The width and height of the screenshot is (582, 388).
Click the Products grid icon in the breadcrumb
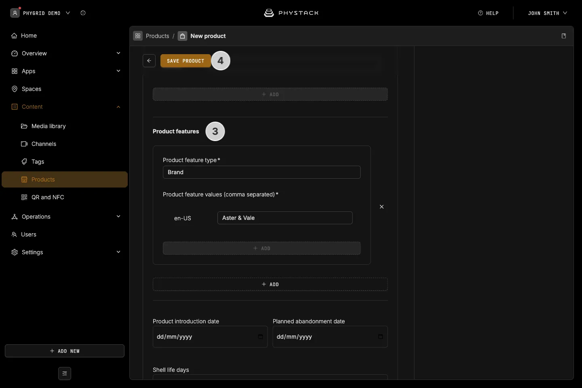point(138,36)
